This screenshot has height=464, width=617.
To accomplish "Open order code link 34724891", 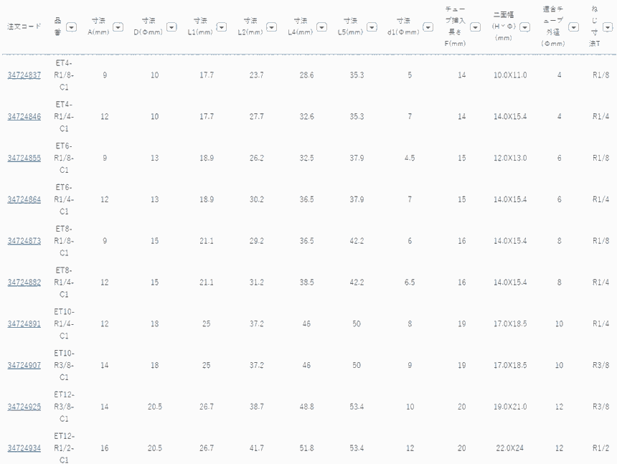I will 24,324.
